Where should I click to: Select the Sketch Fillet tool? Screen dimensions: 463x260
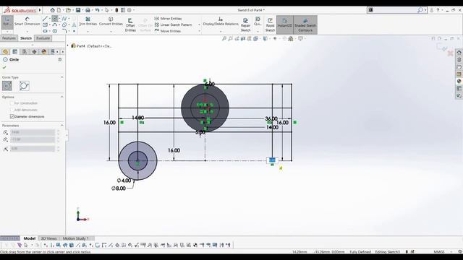click(64, 31)
